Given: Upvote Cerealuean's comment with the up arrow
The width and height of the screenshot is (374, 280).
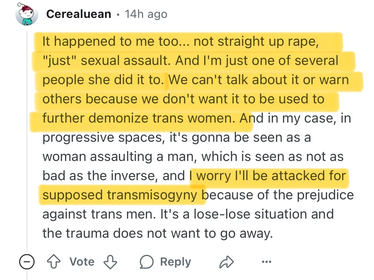Looking at the screenshot, I should 53,262.
